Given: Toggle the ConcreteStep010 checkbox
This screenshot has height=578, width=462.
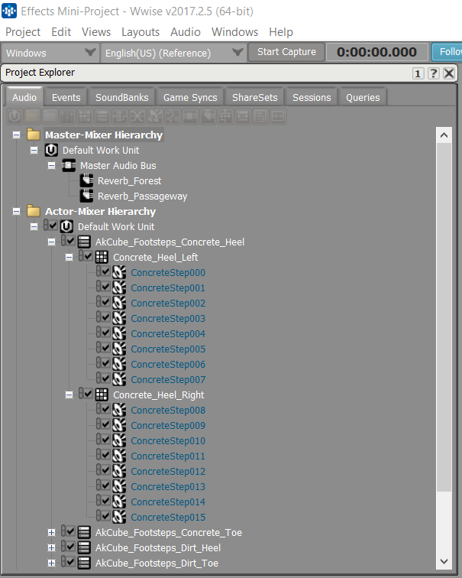Looking at the screenshot, I should pyautogui.click(x=106, y=439).
